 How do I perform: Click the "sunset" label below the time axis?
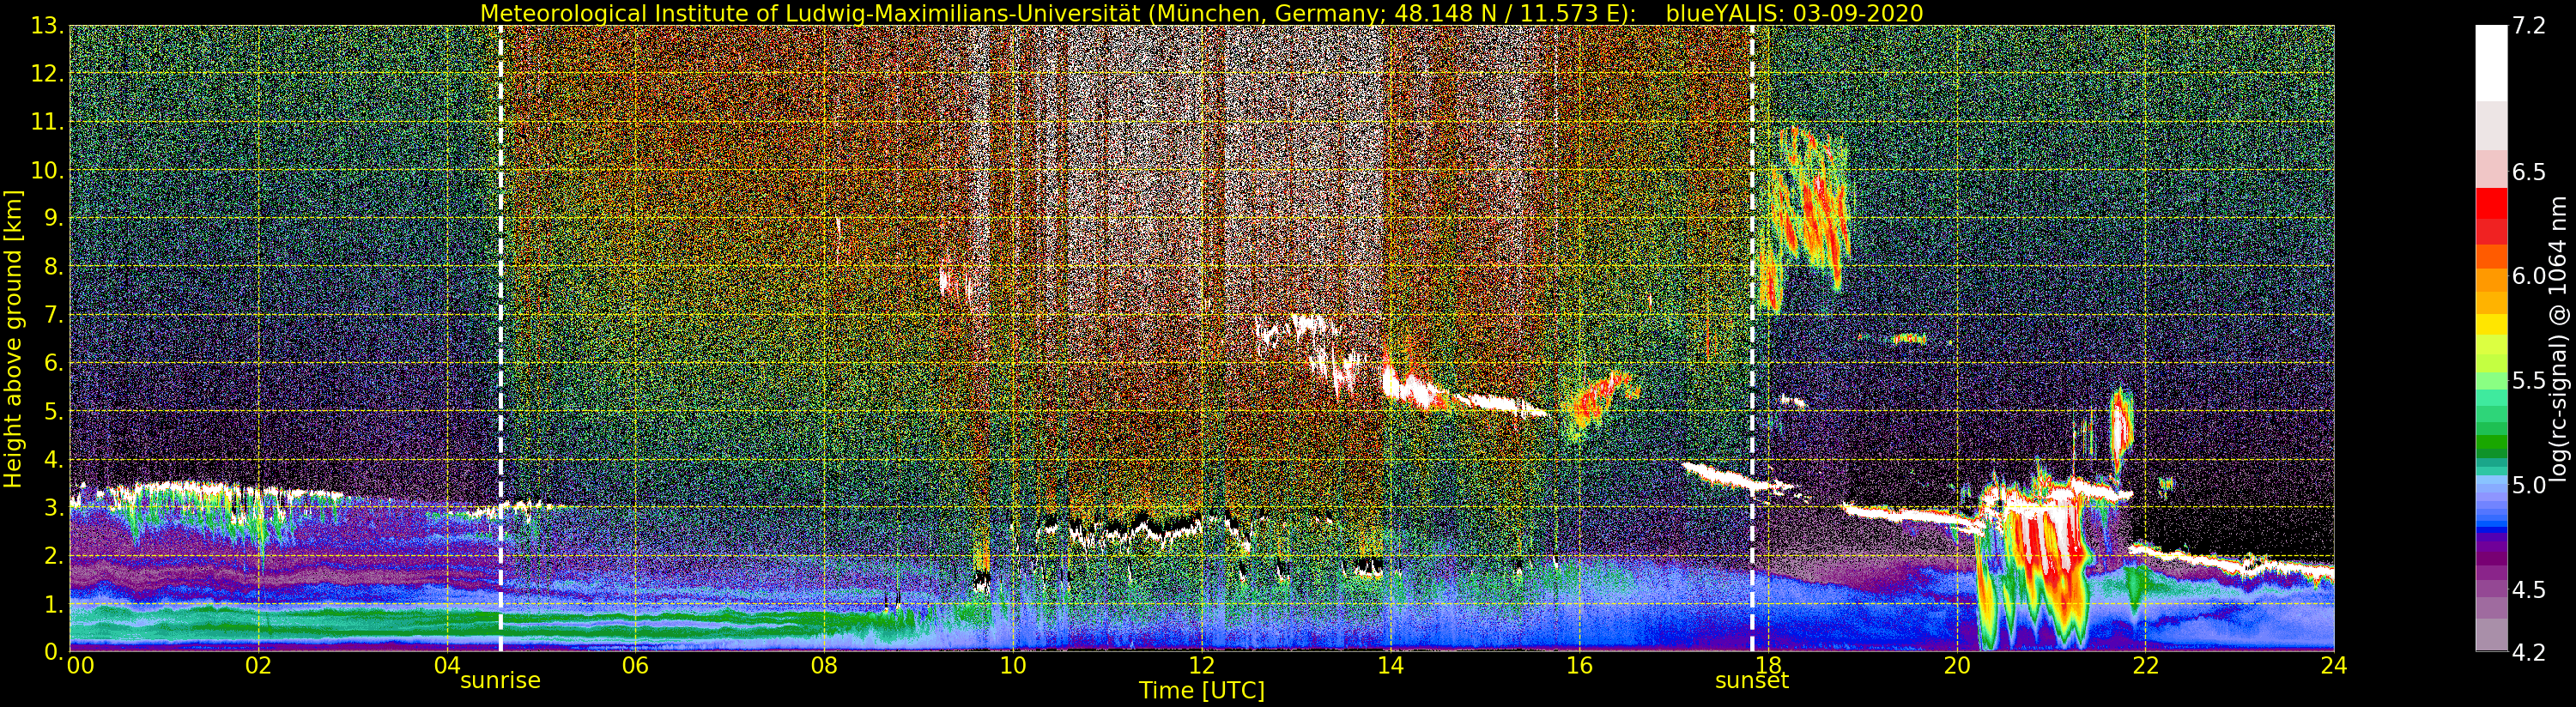(1752, 681)
